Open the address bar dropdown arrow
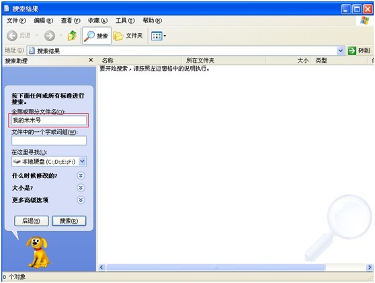The image size is (375, 283). 341,51
